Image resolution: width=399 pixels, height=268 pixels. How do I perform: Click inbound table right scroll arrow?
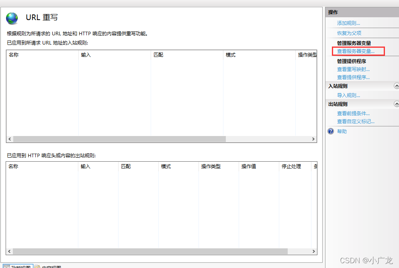(x=313, y=139)
